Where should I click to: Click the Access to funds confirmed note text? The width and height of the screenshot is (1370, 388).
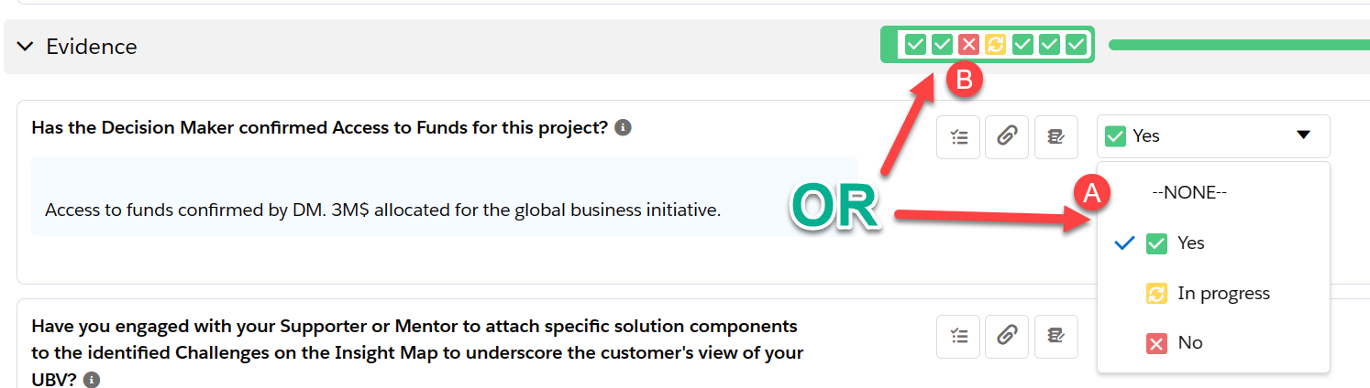coord(382,210)
